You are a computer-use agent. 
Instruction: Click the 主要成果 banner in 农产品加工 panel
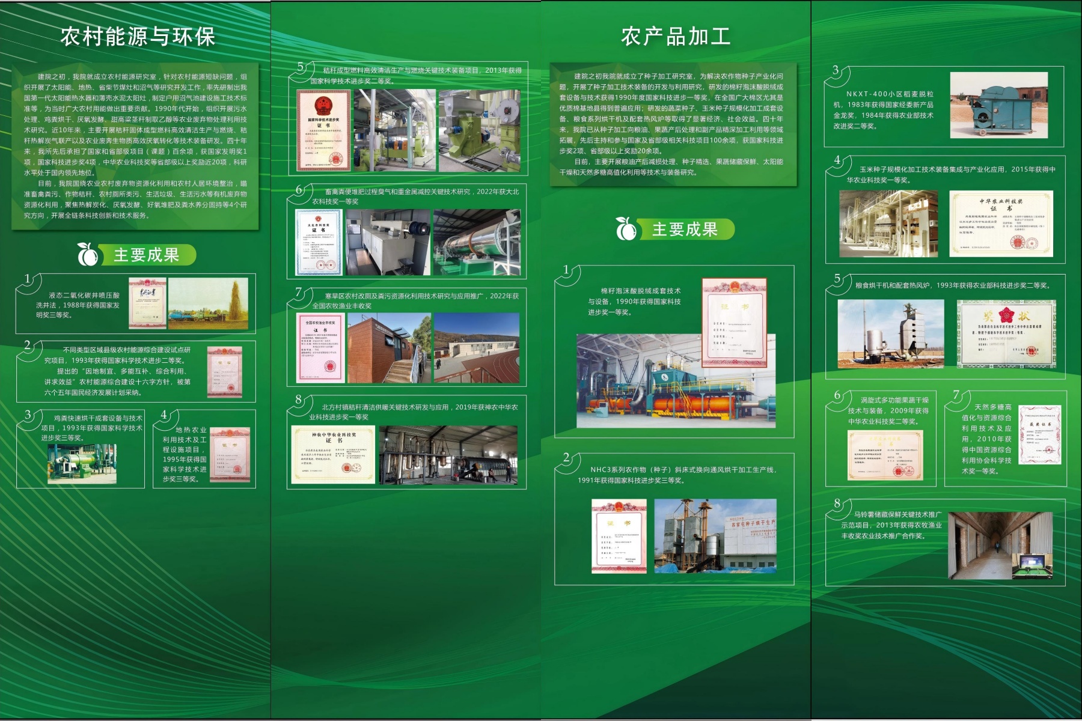[x=685, y=229]
